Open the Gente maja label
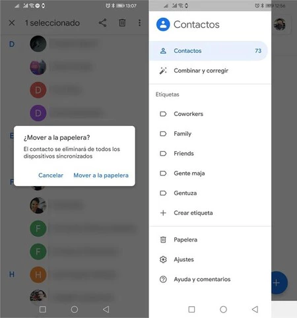 point(210,174)
